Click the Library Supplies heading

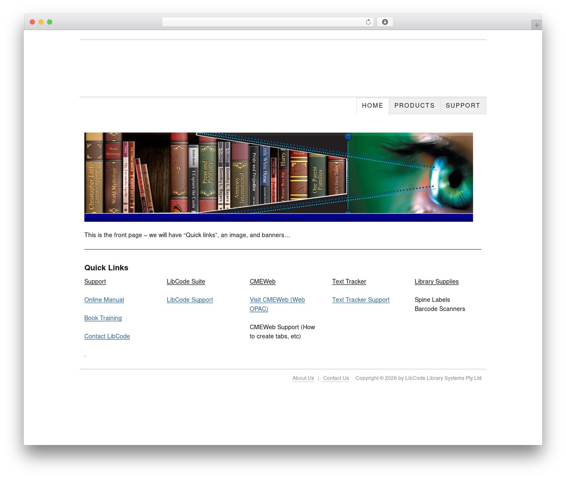pos(436,281)
